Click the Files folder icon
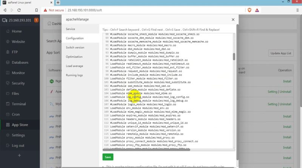This screenshot has height=168, width=302. 8,94
